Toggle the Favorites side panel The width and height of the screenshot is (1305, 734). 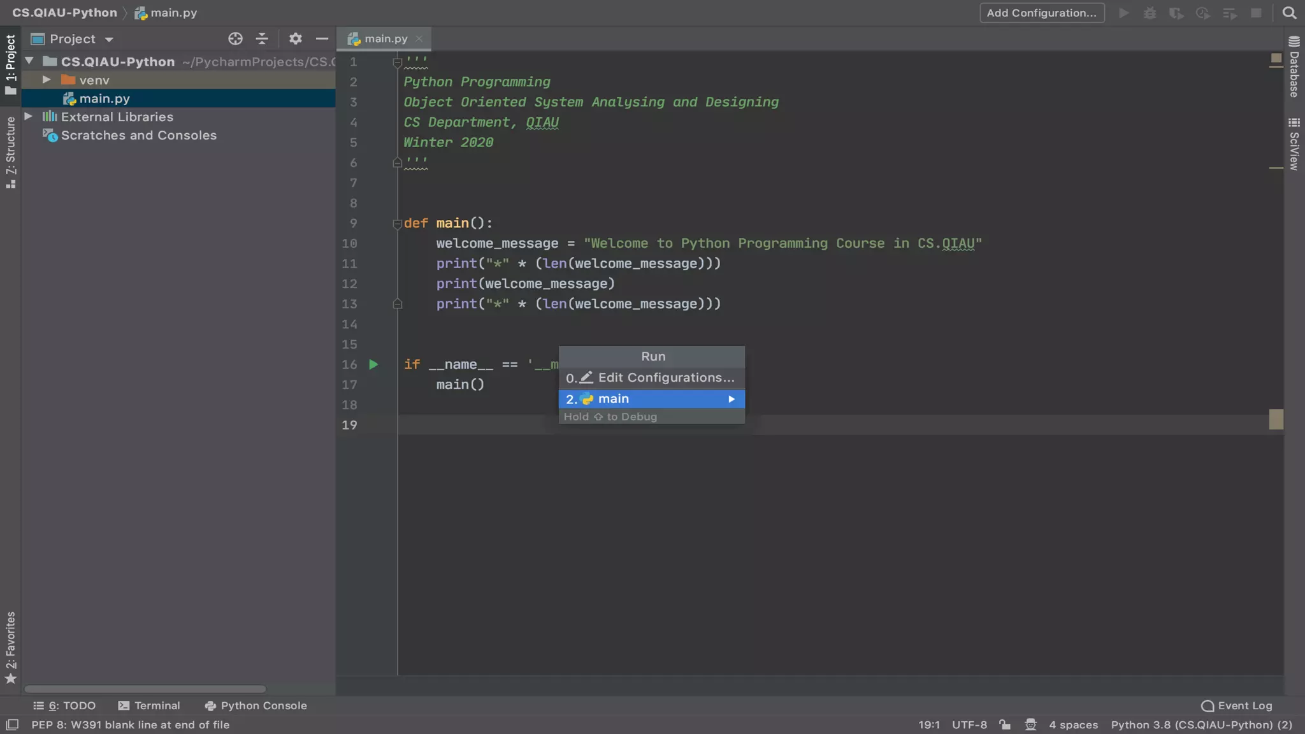(11, 647)
